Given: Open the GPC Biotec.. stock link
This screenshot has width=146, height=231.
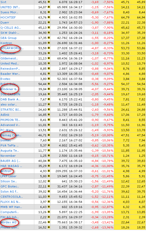Looking at the screenshot, I should (10, 186).
